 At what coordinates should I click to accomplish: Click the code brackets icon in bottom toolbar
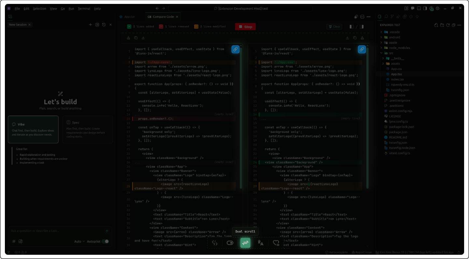coord(215,243)
